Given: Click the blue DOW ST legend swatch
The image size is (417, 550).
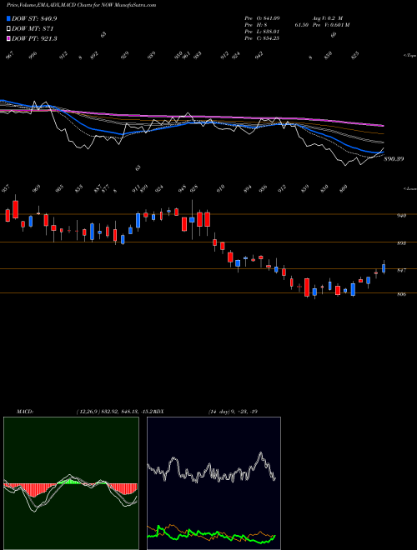Looking at the screenshot, I should coord(8,18).
